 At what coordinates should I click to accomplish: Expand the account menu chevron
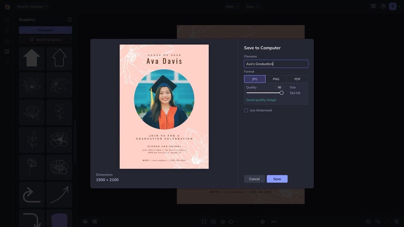399,6
